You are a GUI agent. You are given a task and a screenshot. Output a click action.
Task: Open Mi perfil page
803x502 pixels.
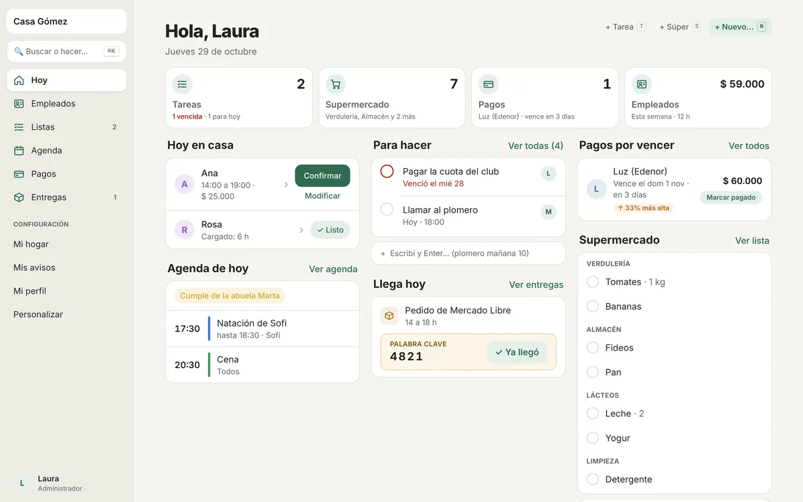(66, 291)
